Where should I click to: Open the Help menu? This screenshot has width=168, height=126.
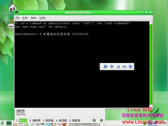[x=43, y=18]
